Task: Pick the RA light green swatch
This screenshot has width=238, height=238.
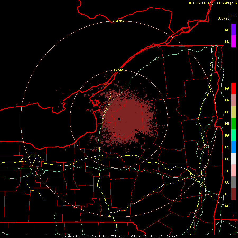Action: 234,135
